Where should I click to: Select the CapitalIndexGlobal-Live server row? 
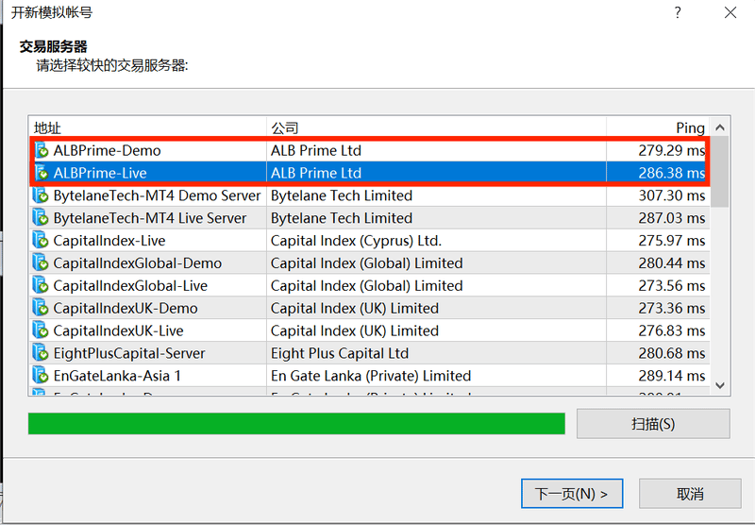[x=369, y=285]
